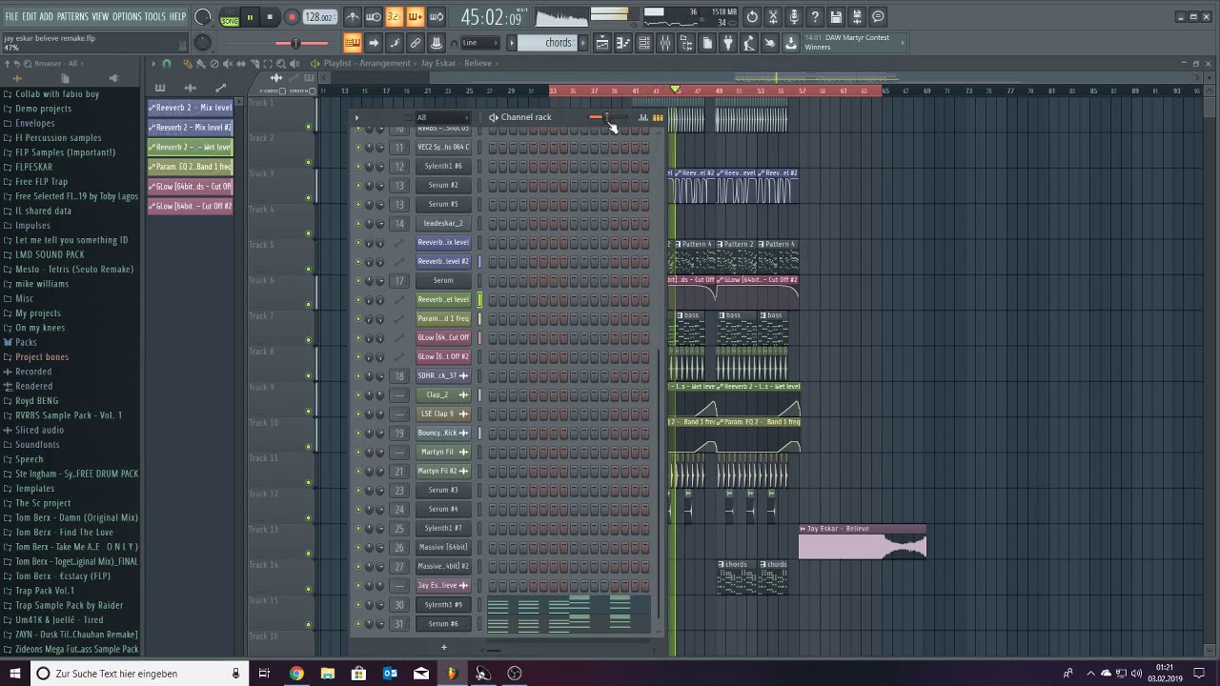Open the EDIT menu
The height and width of the screenshot is (686, 1220).
[x=30, y=17]
